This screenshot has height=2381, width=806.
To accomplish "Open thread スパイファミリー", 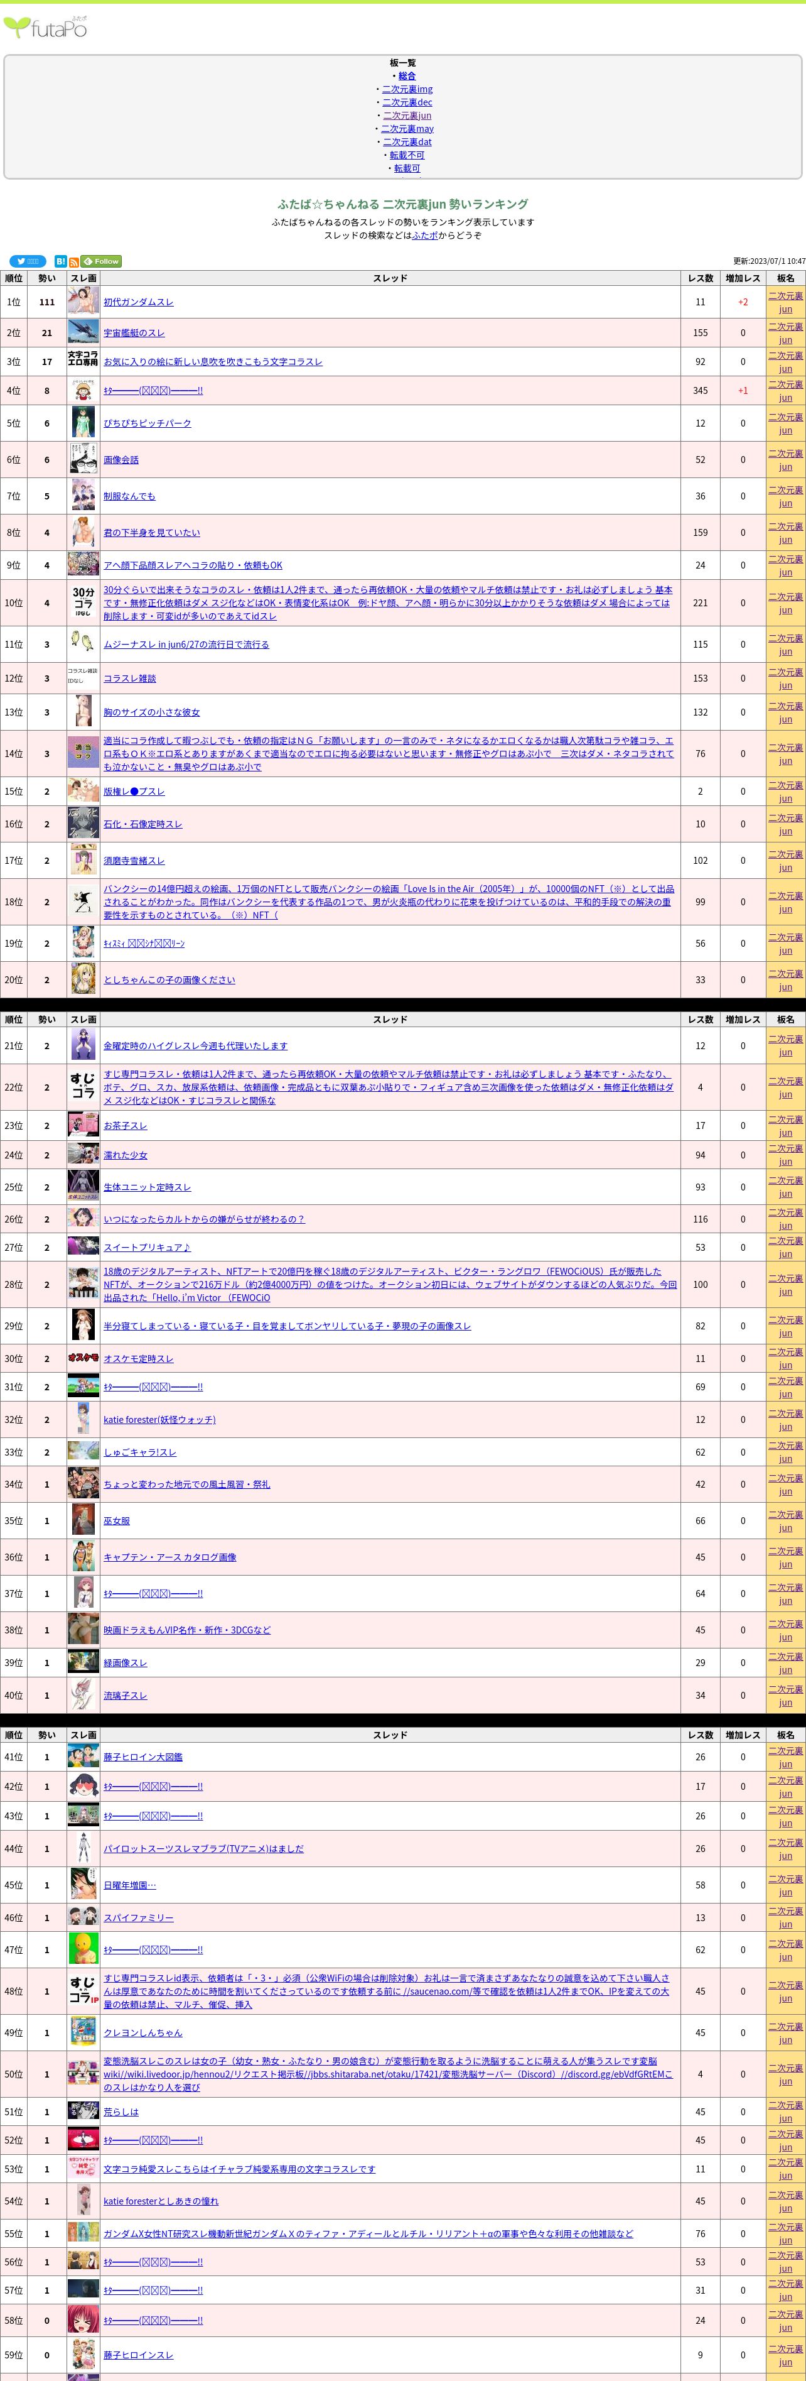I will (x=139, y=1918).
